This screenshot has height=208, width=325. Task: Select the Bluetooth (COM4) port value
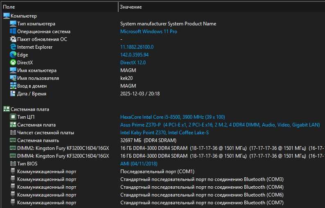click(x=202, y=187)
